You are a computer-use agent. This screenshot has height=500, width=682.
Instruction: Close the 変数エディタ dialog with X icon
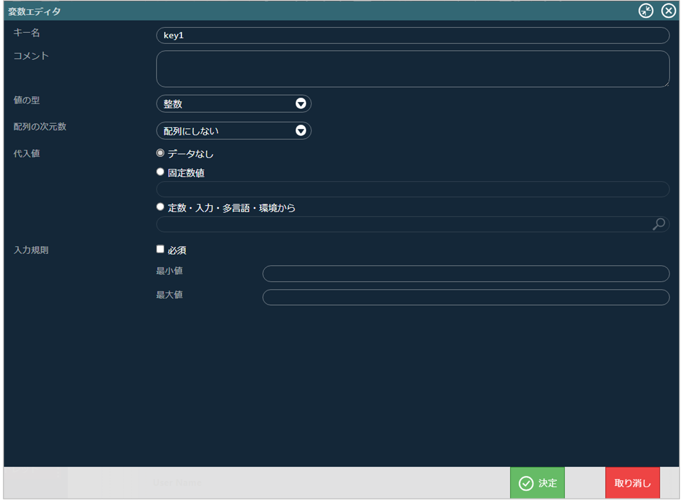(668, 11)
